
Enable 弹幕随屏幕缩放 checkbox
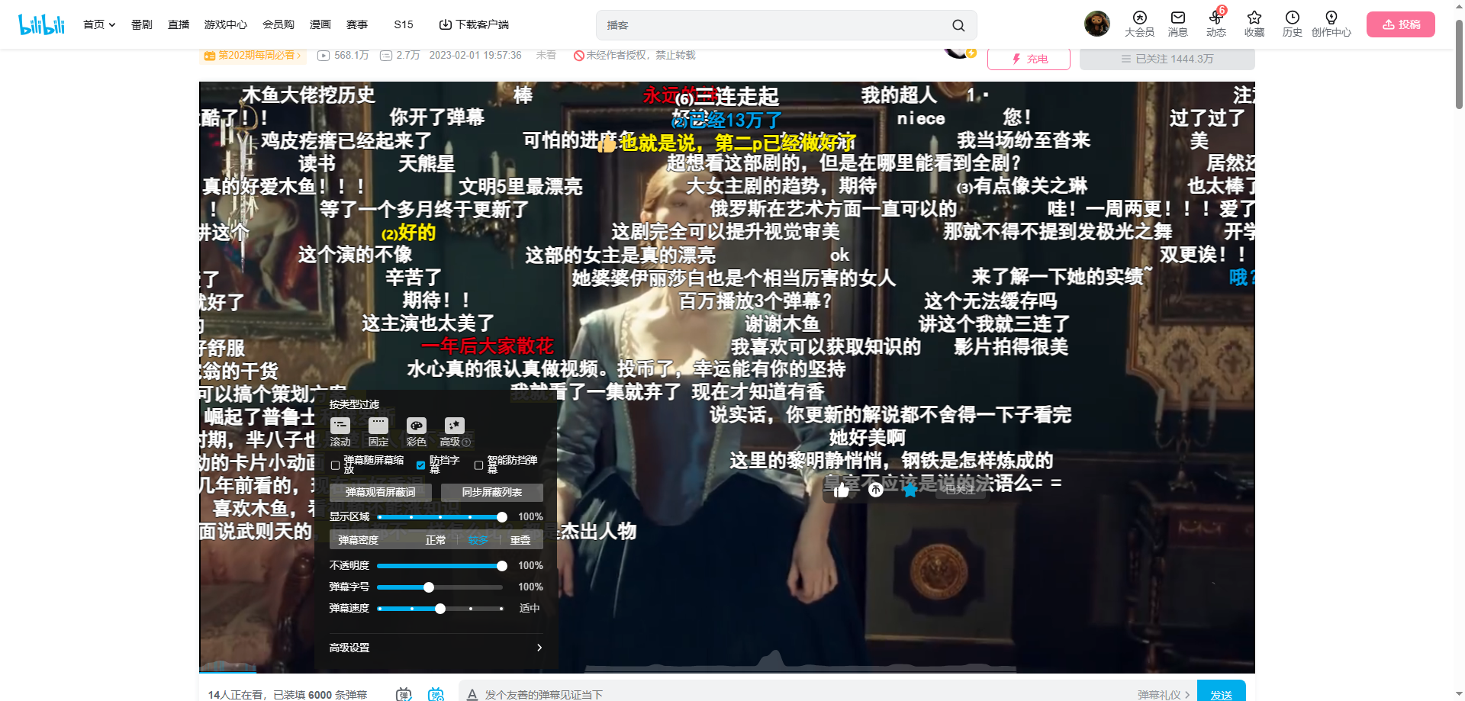[x=335, y=465]
